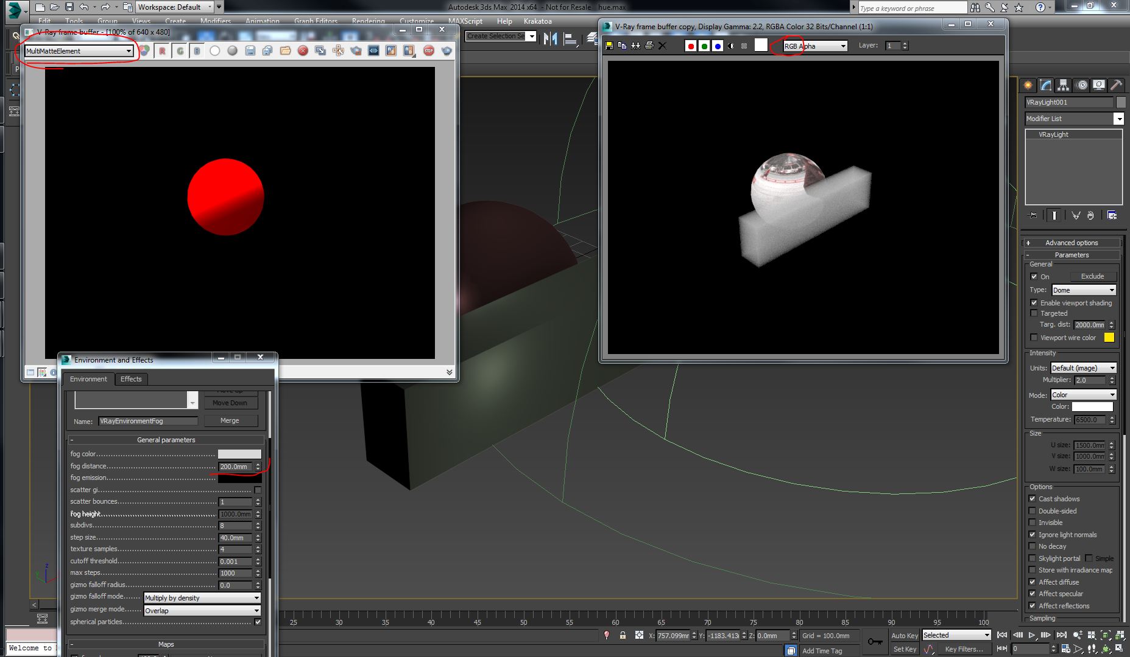Open the Modifier List dropdown
The image size is (1130, 657).
(1074, 119)
